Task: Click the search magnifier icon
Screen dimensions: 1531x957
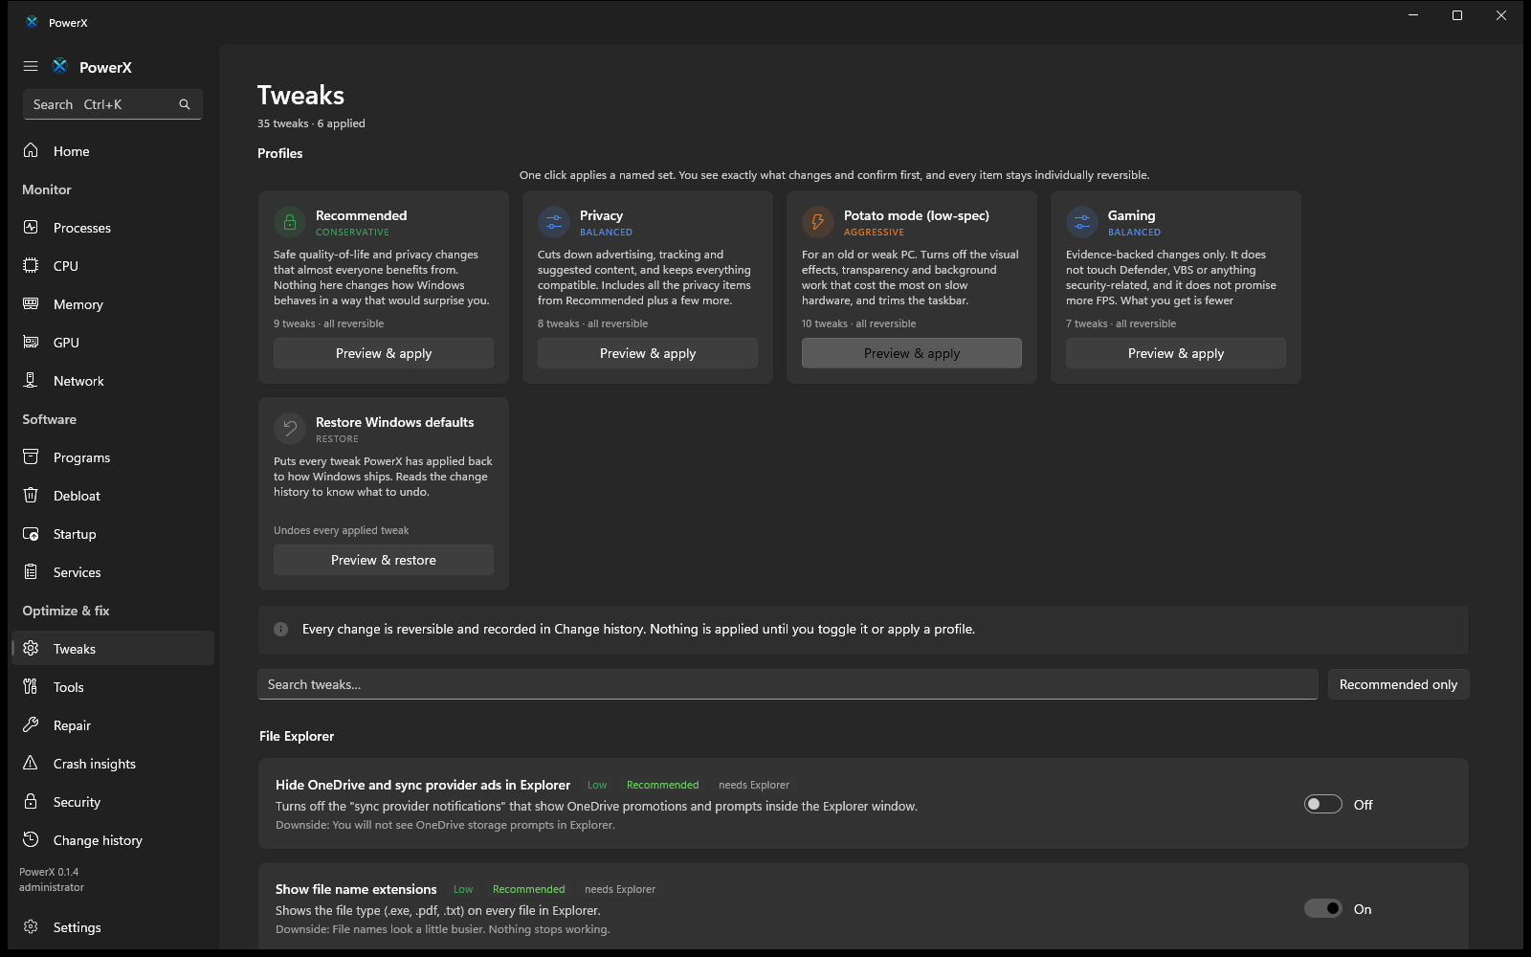Action: (185, 104)
